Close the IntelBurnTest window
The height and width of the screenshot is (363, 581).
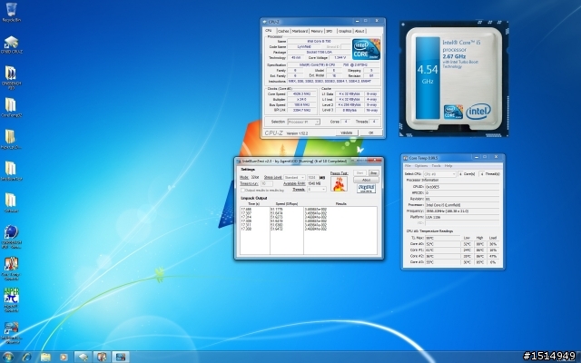click(x=377, y=161)
